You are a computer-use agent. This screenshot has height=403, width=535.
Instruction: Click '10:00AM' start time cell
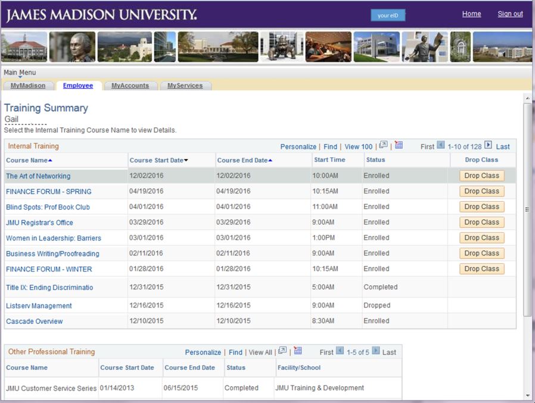325,176
